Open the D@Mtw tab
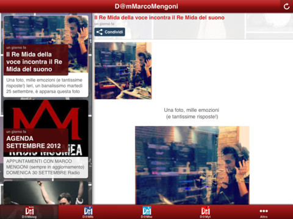This screenshot has width=293, height=219. (146, 212)
